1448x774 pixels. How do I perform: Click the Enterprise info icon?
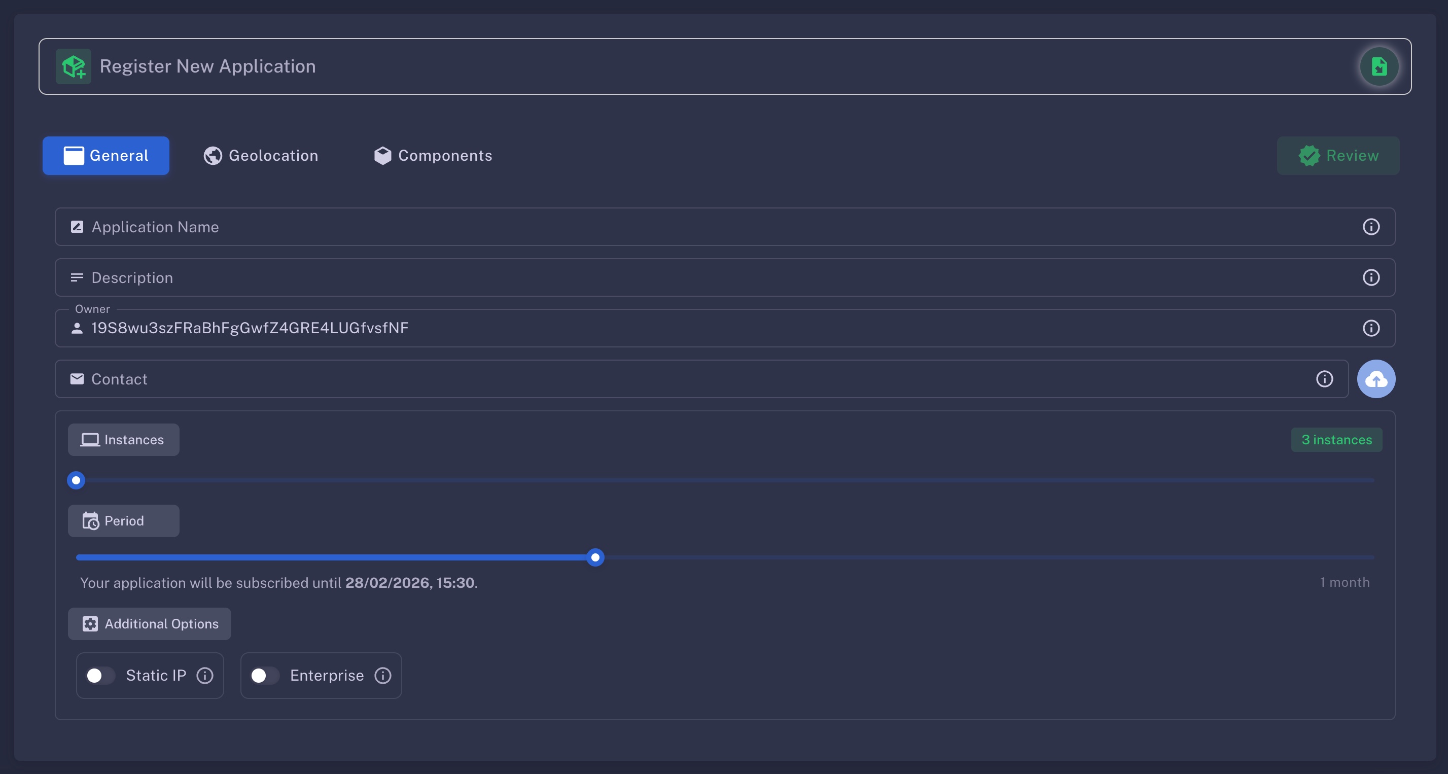pos(383,675)
